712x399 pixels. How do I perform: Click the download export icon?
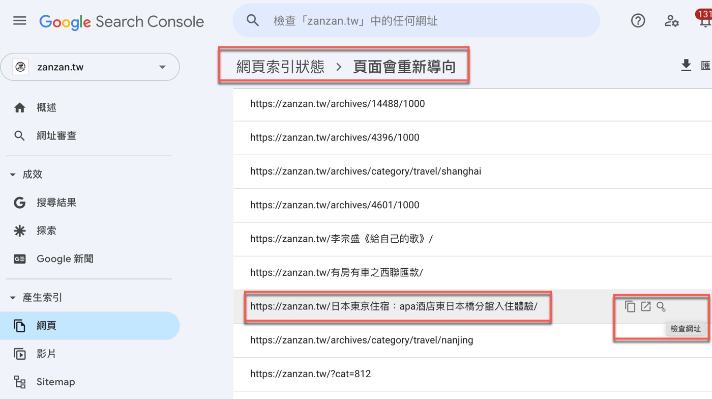[686, 65]
